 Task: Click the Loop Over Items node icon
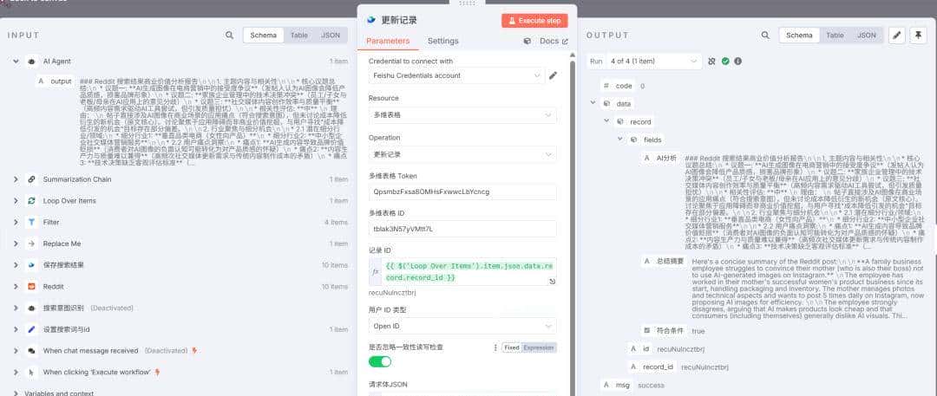pyautogui.click(x=32, y=201)
